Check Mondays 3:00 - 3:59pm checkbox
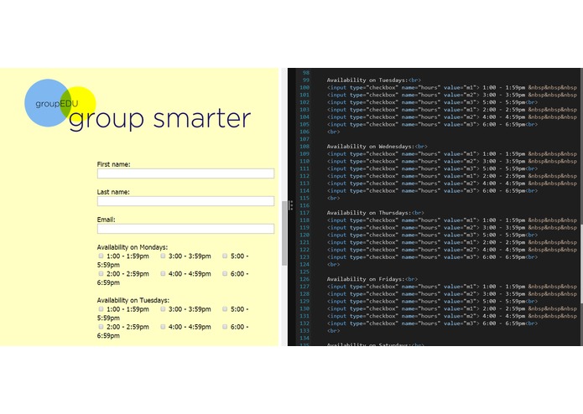 point(163,256)
